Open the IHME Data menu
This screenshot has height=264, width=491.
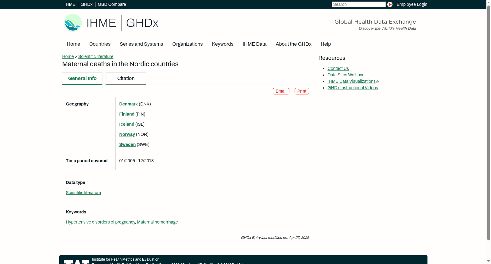(254, 44)
